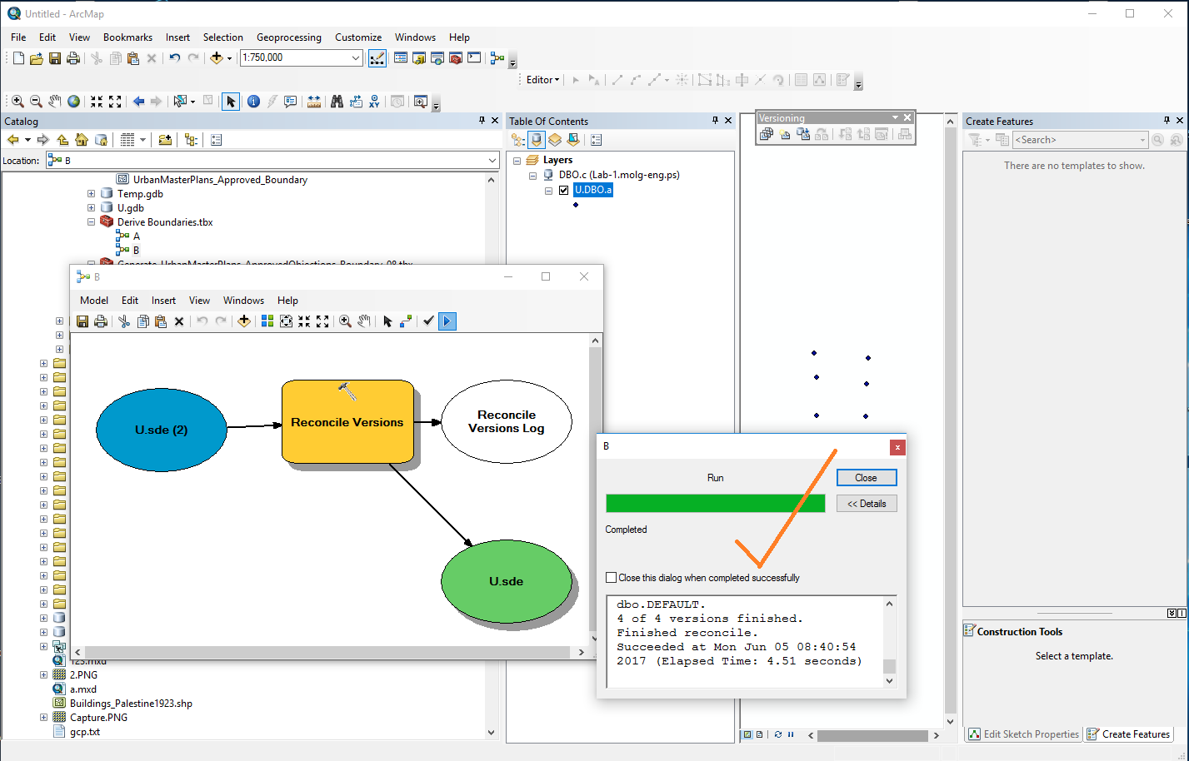
Task: Click the Search field in Create Features
Action: coord(1080,140)
